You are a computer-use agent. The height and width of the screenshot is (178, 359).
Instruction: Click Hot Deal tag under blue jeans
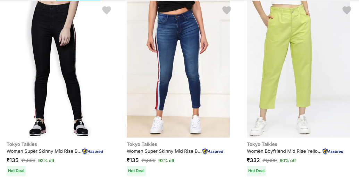click(x=136, y=171)
